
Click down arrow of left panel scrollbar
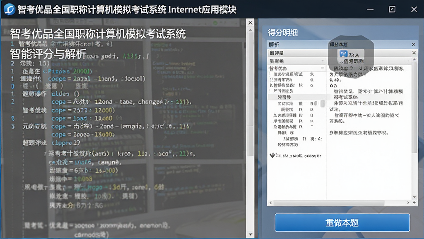click(251, 234)
